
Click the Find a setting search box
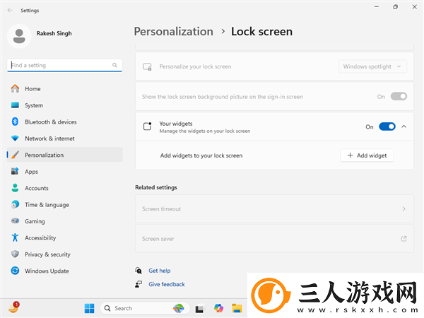[x=64, y=65]
